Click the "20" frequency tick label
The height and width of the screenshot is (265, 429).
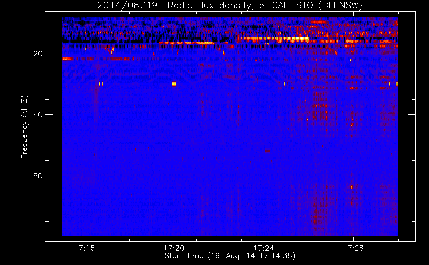pos(38,54)
